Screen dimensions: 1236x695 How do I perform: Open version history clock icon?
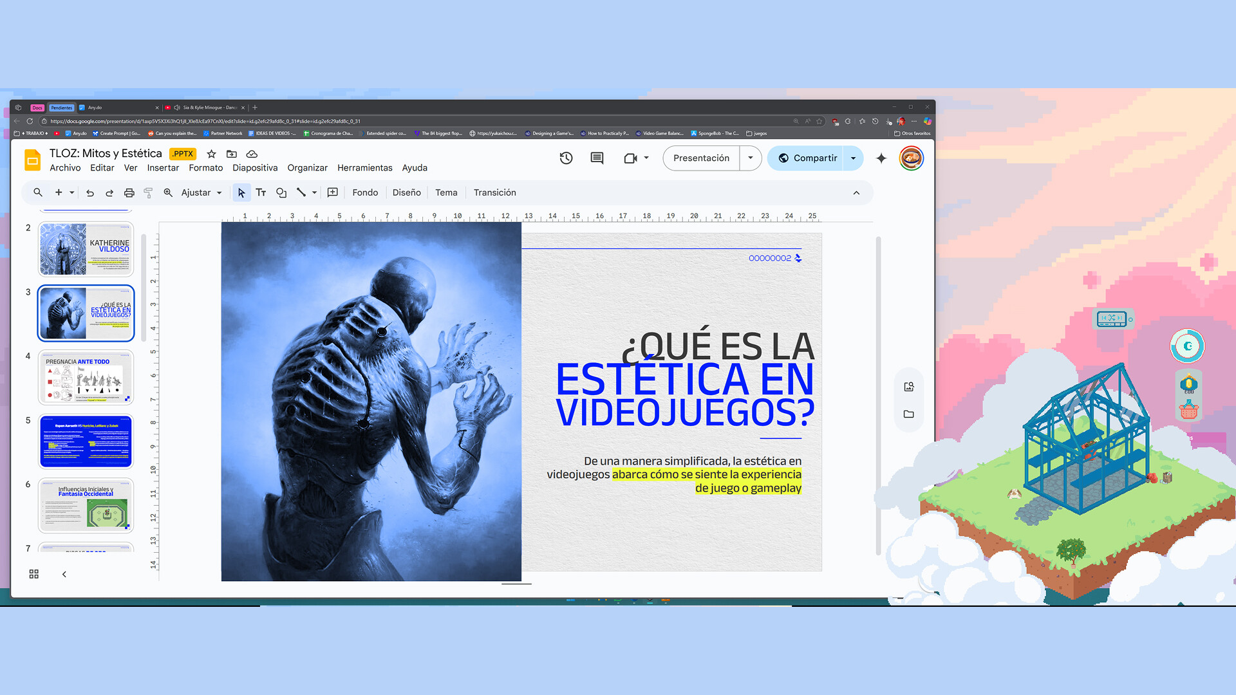[x=566, y=158]
